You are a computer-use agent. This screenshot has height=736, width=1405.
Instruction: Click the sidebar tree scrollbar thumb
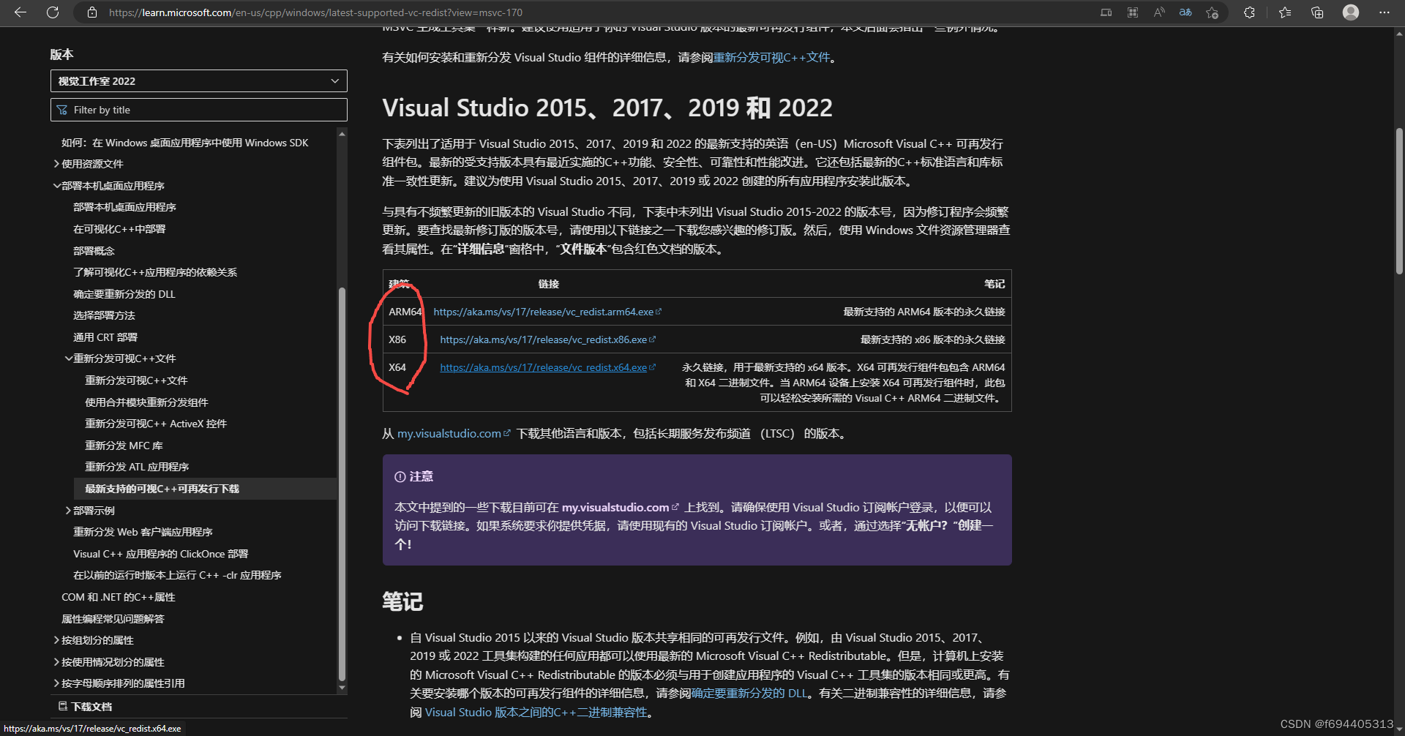(342, 483)
